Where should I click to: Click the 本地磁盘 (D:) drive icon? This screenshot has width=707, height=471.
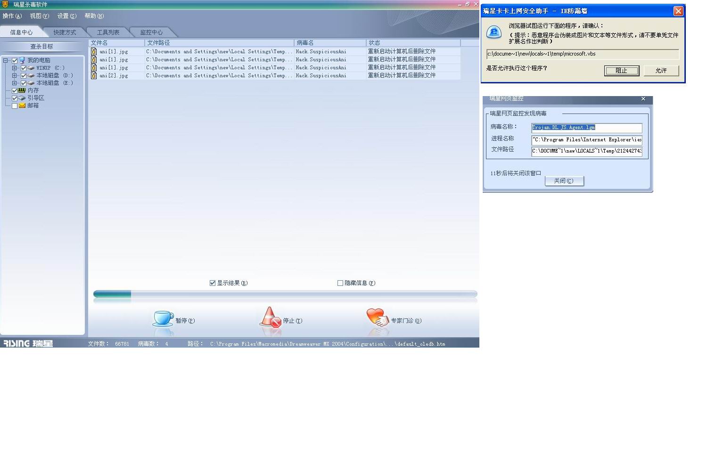click(x=31, y=75)
